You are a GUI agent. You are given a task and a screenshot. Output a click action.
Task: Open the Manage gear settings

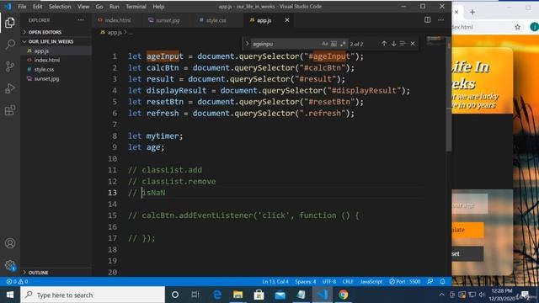10,265
